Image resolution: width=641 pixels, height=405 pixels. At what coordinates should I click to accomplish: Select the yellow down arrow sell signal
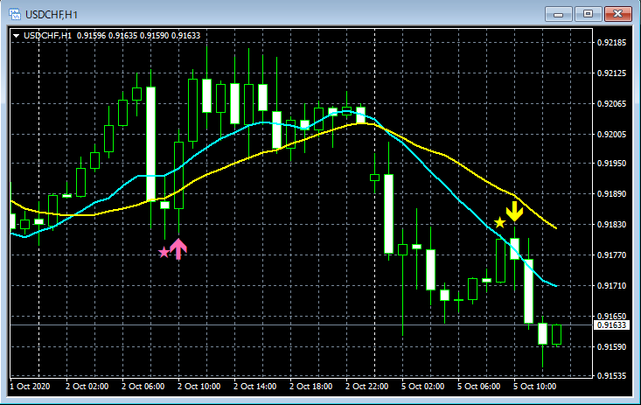coord(514,212)
